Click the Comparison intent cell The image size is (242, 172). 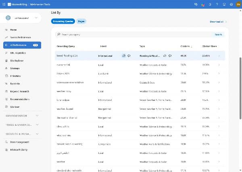pos(104,144)
